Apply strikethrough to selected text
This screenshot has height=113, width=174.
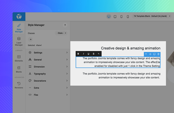(93, 54)
